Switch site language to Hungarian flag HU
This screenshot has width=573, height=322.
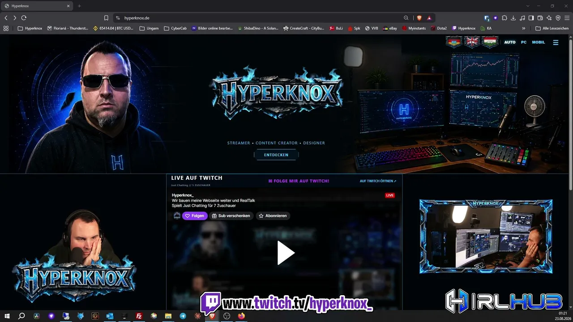pyautogui.click(x=490, y=42)
